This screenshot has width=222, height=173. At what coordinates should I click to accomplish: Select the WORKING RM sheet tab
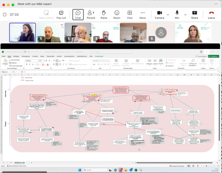coord(20,163)
